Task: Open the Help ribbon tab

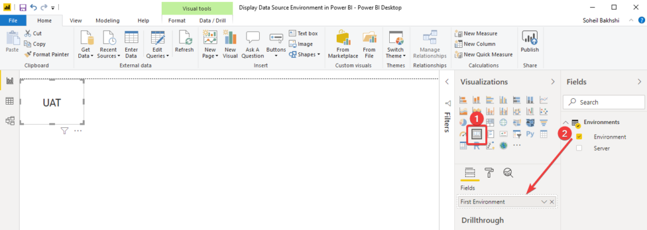Action: click(x=143, y=21)
